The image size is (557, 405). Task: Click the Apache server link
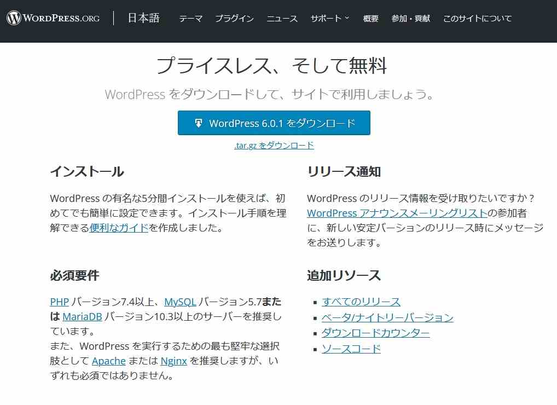click(x=109, y=361)
